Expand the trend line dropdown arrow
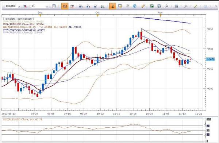Screen dimensions: 219x143 [200, 6]
